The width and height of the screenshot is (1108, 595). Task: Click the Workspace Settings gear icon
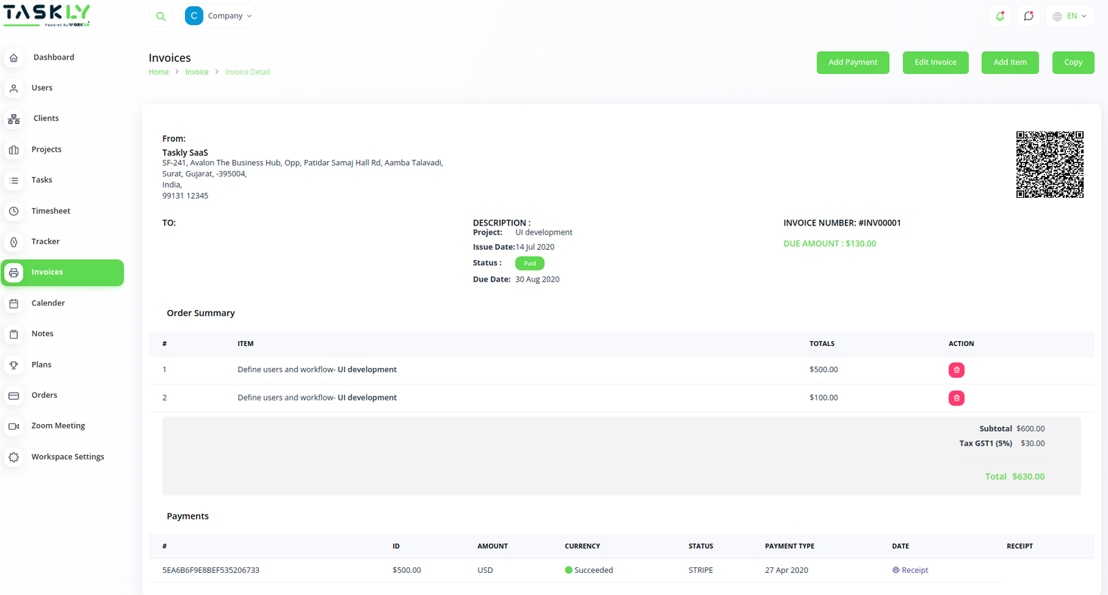[x=14, y=457]
